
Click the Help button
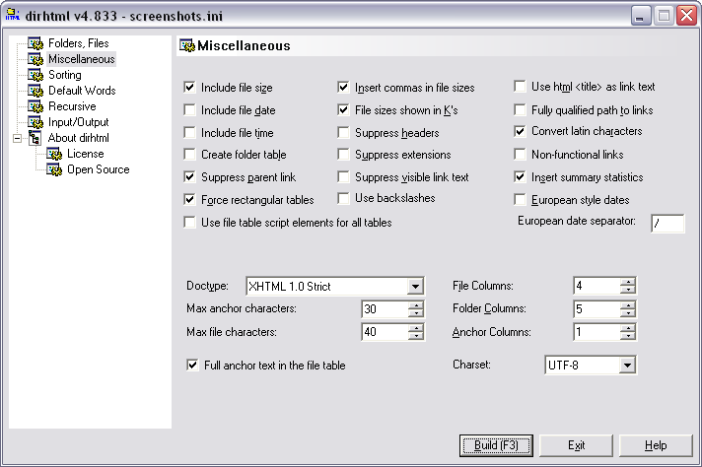656,445
